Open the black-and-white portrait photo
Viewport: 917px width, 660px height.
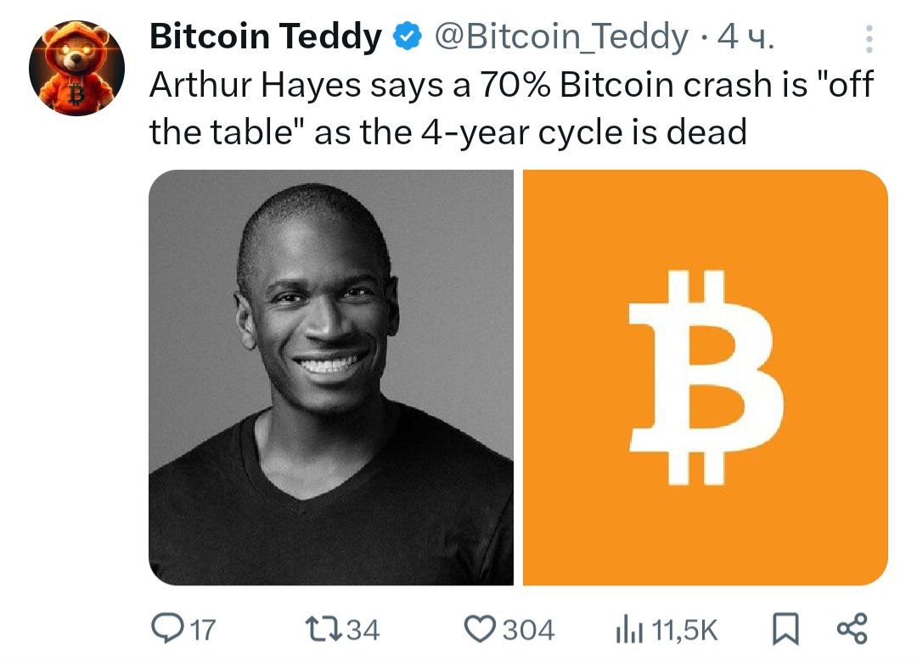click(331, 378)
